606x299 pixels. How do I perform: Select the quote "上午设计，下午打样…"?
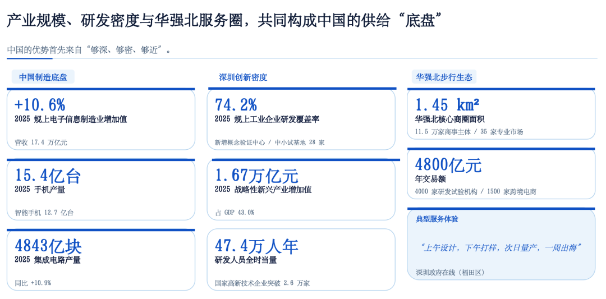[x=501, y=247]
